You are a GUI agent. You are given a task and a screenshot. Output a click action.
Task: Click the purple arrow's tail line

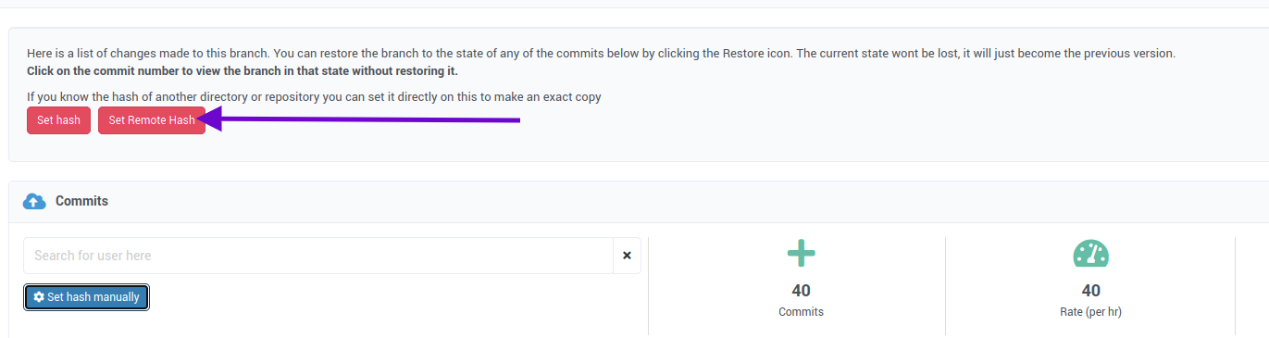pyautogui.click(x=370, y=119)
